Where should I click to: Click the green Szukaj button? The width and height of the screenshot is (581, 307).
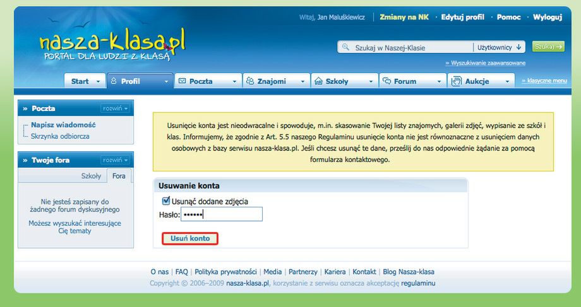pos(548,47)
